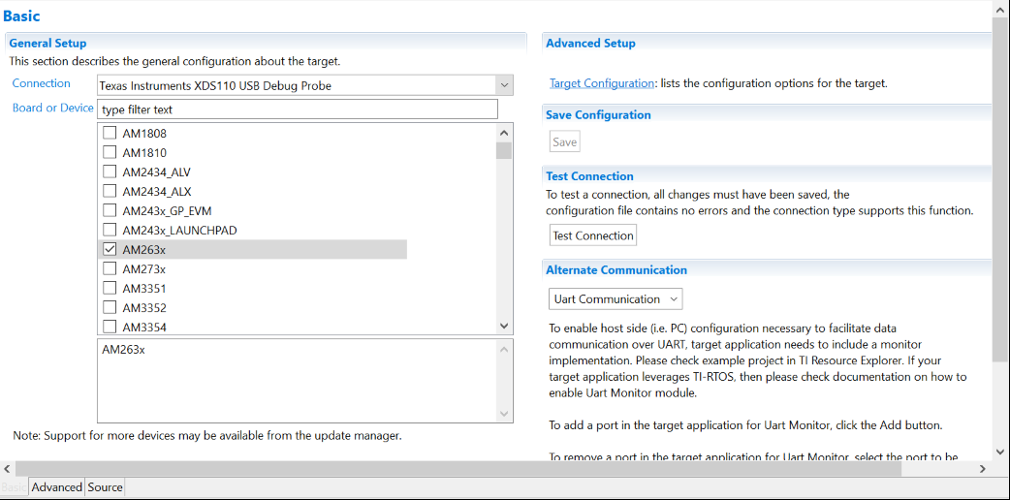Click the Board or Device filter field
The width and height of the screenshot is (1010, 500).
(297, 109)
